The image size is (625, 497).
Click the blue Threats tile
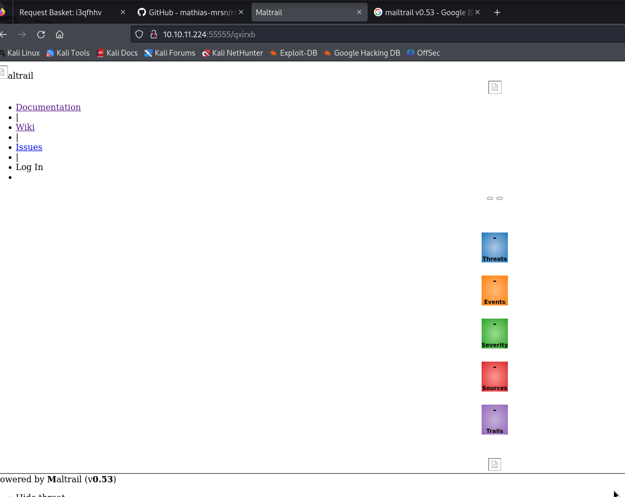(x=494, y=247)
